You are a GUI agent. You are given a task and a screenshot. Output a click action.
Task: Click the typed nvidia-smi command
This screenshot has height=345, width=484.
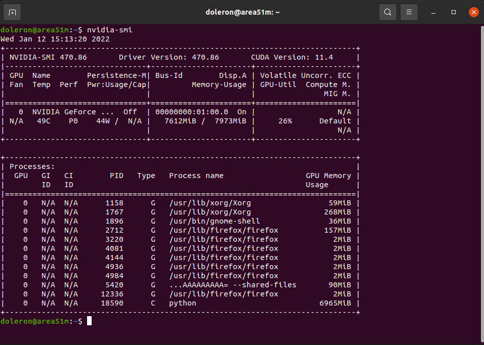tap(109, 30)
